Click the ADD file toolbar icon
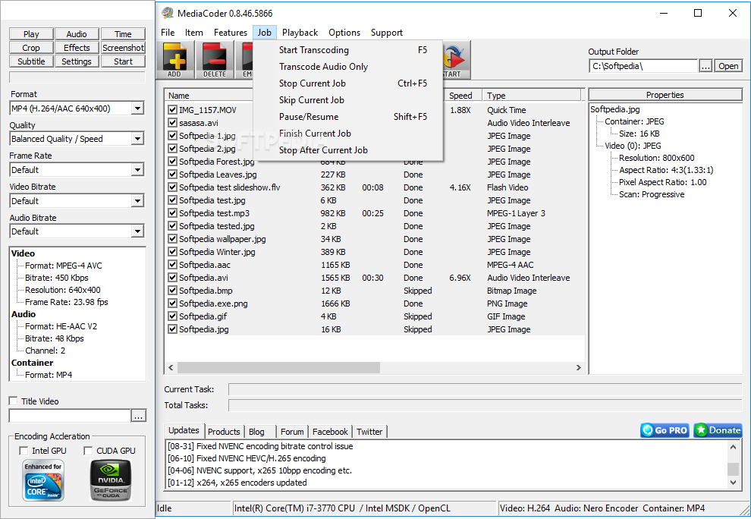This screenshot has width=751, height=519. [x=175, y=60]
